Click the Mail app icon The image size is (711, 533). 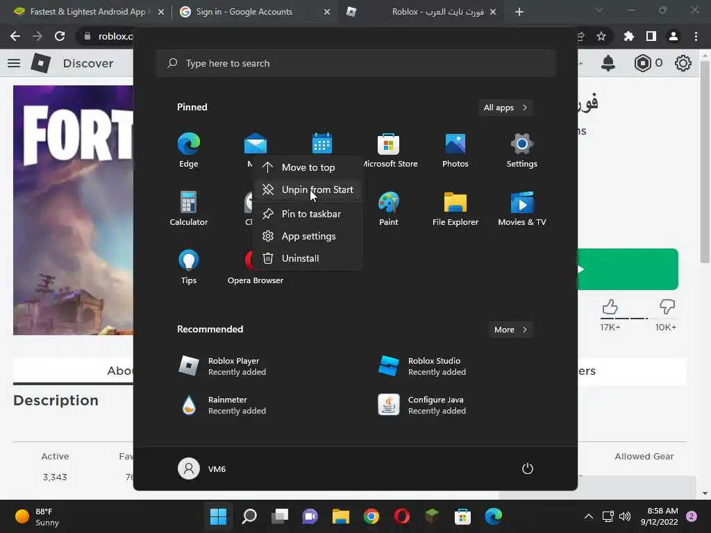(256, 143)
